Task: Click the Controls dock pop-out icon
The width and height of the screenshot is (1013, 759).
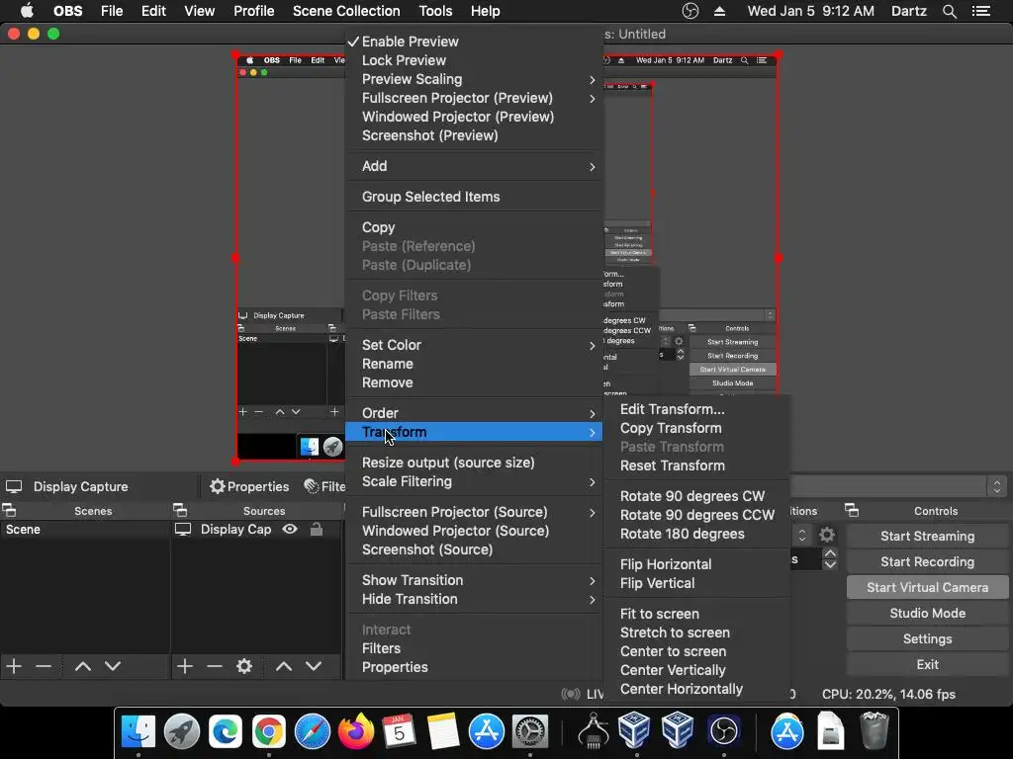Action: (x=852, y=511)
